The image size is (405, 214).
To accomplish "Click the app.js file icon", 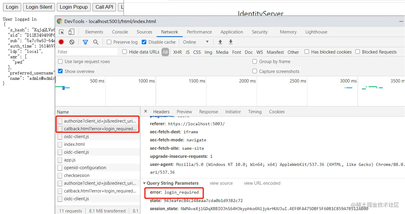I will click(60, 160).
